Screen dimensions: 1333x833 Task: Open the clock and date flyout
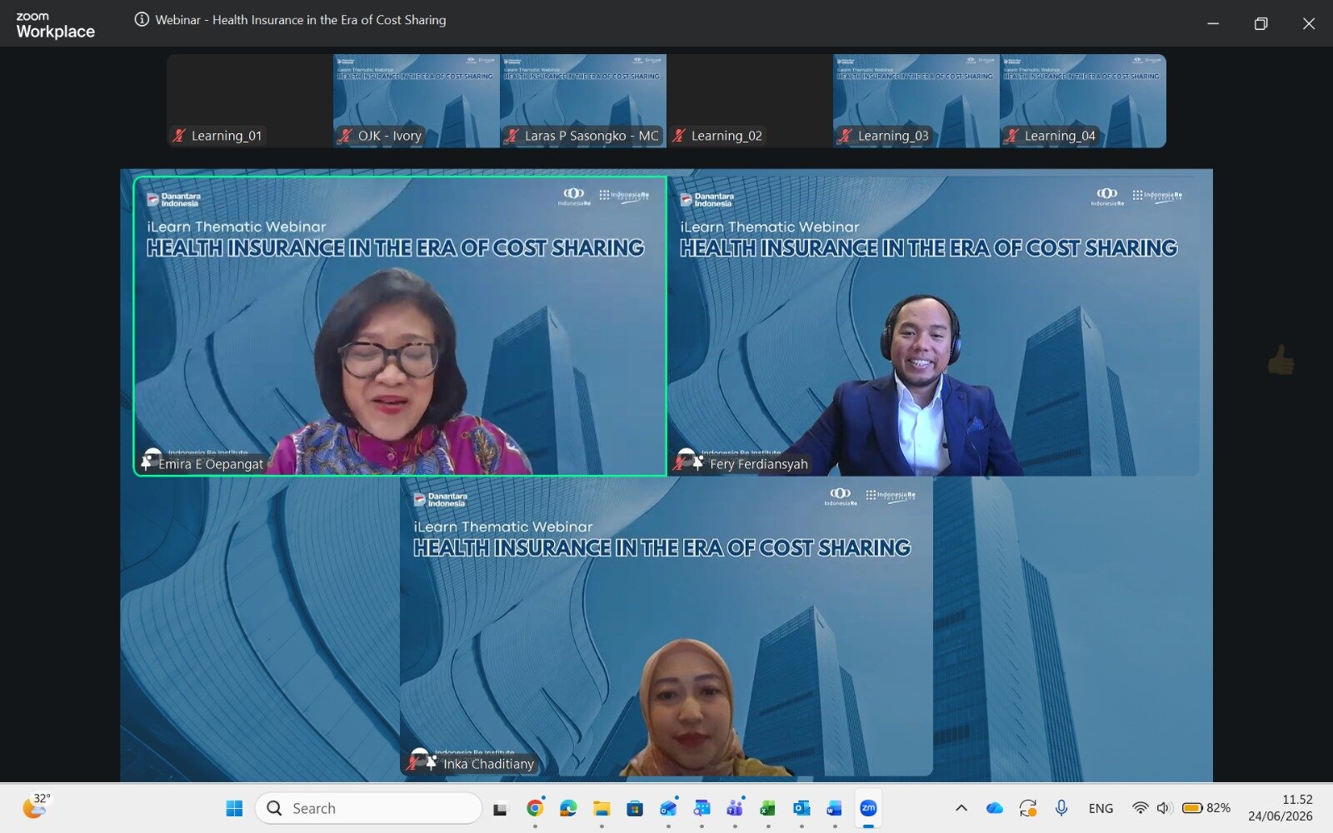[1281, 808]
